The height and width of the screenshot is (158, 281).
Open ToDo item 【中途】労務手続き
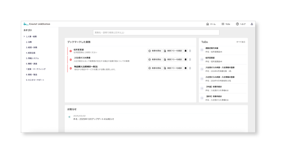[214, 87]
